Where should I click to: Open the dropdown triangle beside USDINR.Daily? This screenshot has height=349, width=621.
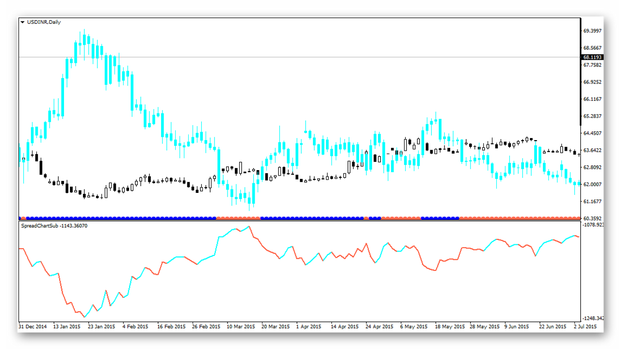pos(22,22)
